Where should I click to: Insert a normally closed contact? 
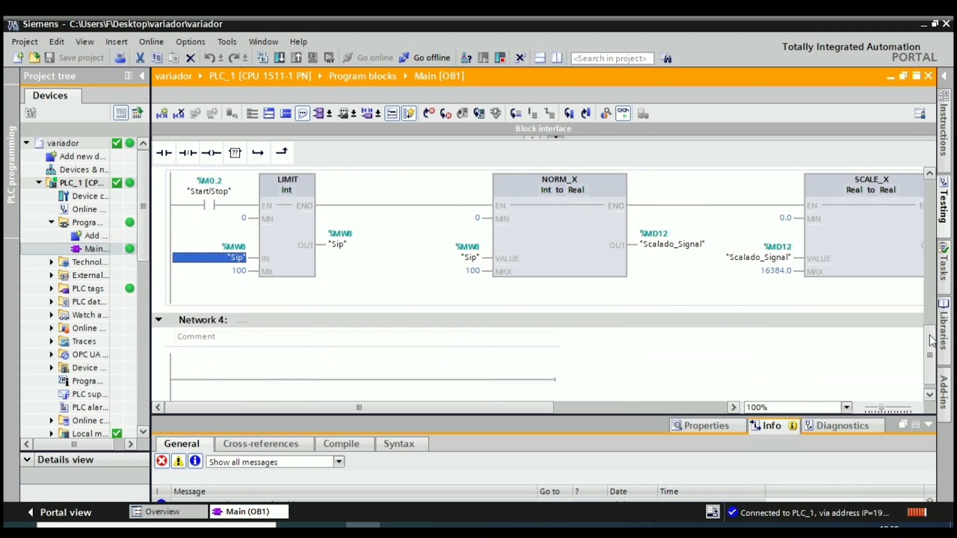(x=188, y=152)
